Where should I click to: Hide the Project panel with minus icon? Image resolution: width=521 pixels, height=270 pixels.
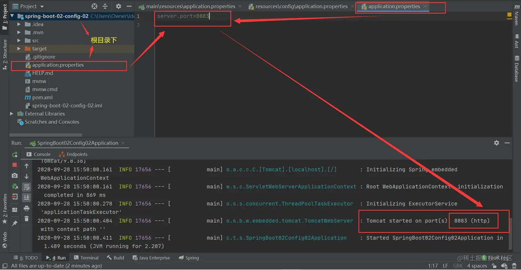[x=129, y=6]
